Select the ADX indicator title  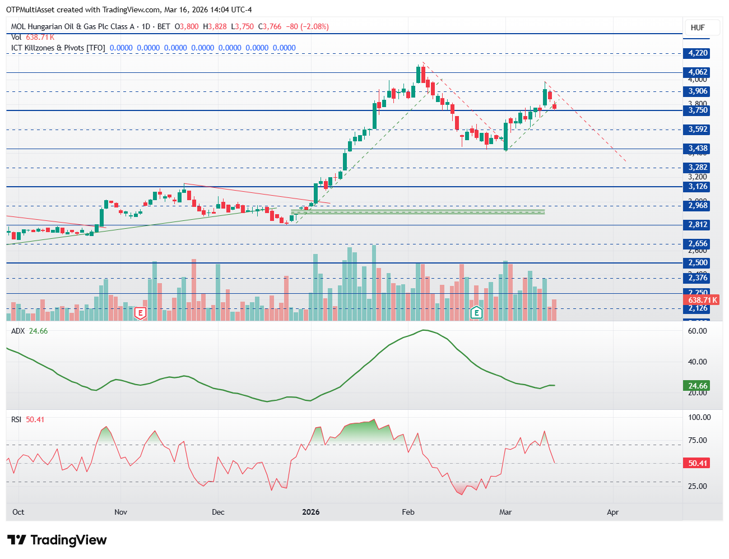18,331
